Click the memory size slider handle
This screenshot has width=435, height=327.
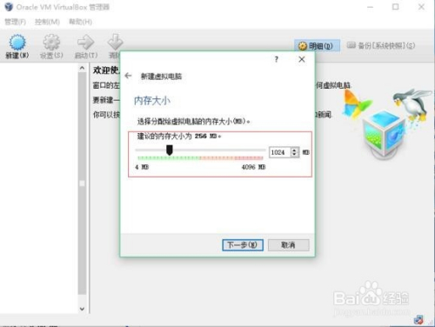pyautogui.click(x=170, y=150)
